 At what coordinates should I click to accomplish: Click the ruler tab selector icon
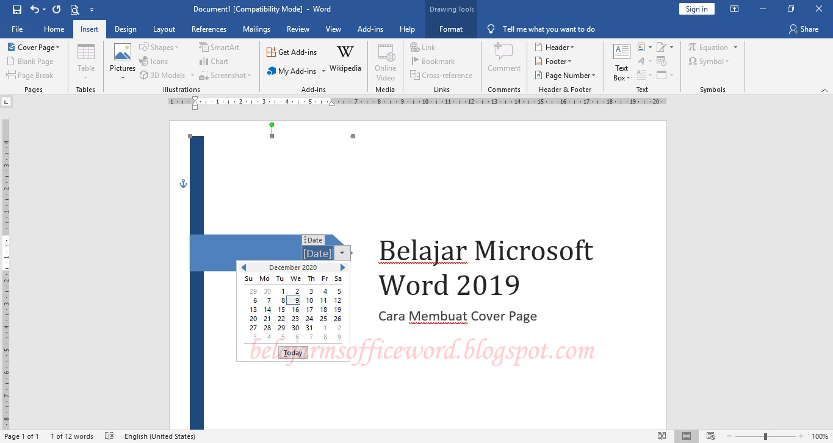click(6, 102)
